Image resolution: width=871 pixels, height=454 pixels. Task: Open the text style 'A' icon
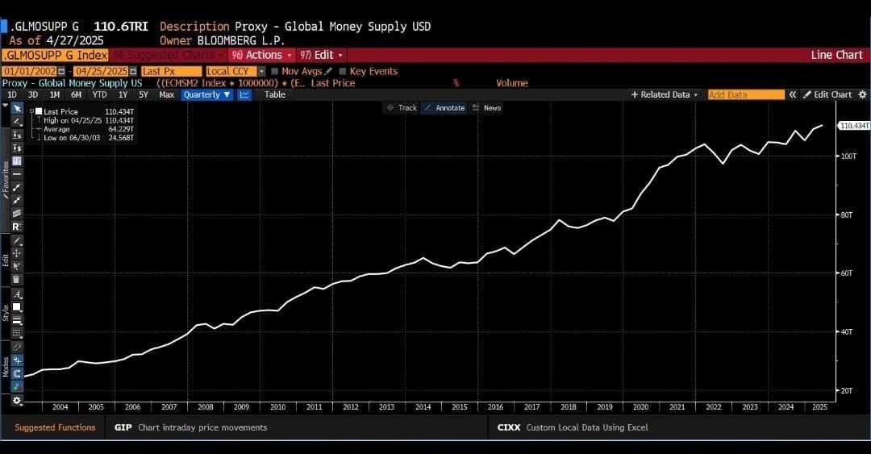pyautogui.click(x=17, y=294)
